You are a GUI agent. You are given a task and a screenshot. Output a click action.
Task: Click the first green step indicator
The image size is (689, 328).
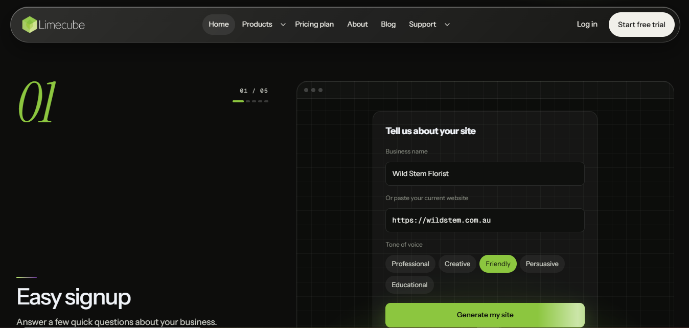(x=238, y=101)
